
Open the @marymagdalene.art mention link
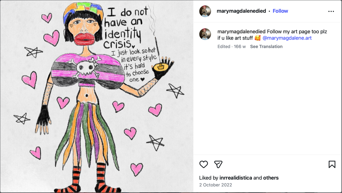click(287, 38)
